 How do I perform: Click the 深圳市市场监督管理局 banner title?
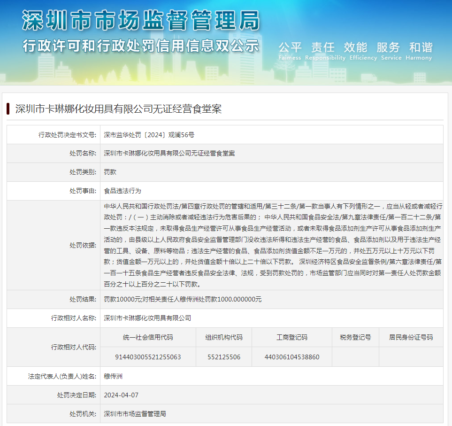(141, 20)
